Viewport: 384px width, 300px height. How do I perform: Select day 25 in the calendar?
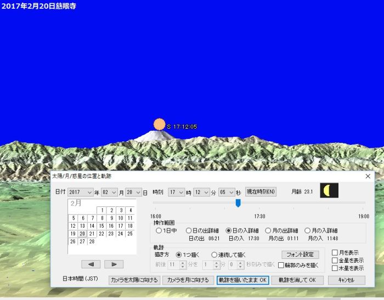pyautogui.click(x=130, y=234)
